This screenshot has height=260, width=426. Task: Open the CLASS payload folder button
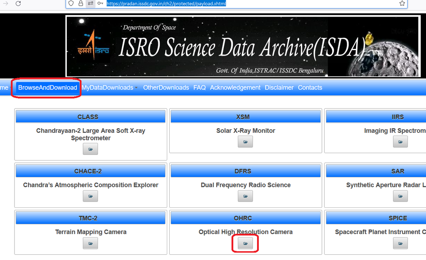(x=90, y=149)
